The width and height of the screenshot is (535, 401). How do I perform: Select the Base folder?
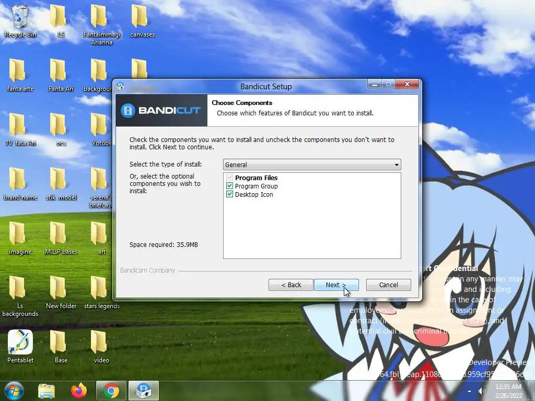point(61,347)
